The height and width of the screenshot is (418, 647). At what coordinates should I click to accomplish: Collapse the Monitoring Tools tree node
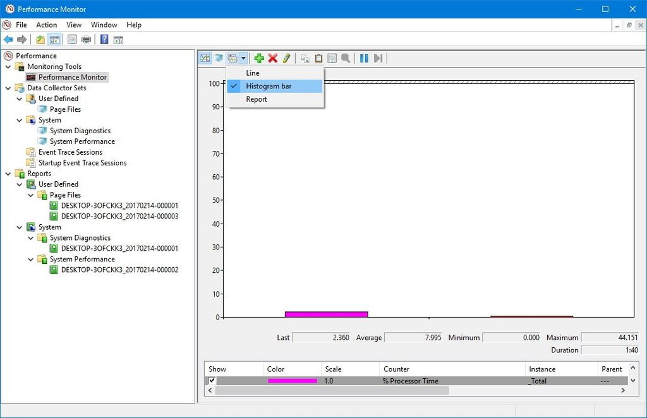[x=8, y=66]
